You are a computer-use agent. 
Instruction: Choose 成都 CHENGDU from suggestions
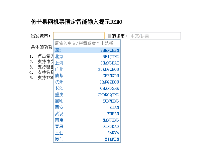[x=87, y=76]
